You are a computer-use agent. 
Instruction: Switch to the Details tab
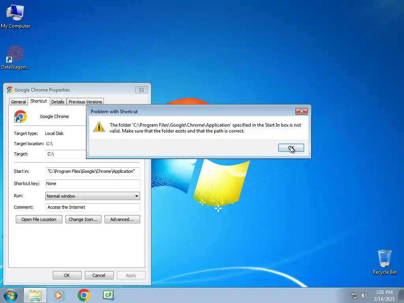tap(58, 102)
